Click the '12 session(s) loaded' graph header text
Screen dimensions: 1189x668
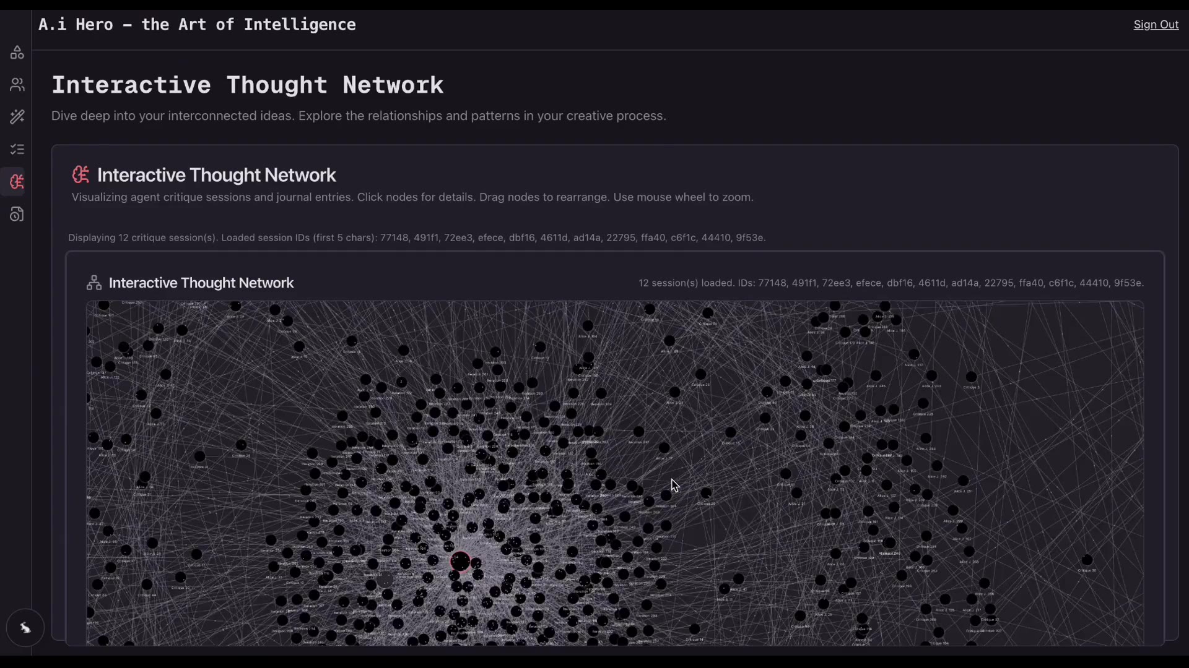coord(891,283)
